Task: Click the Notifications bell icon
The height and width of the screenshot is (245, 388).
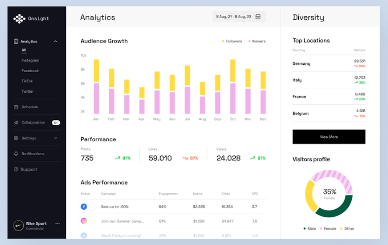Action: point(16,154)
